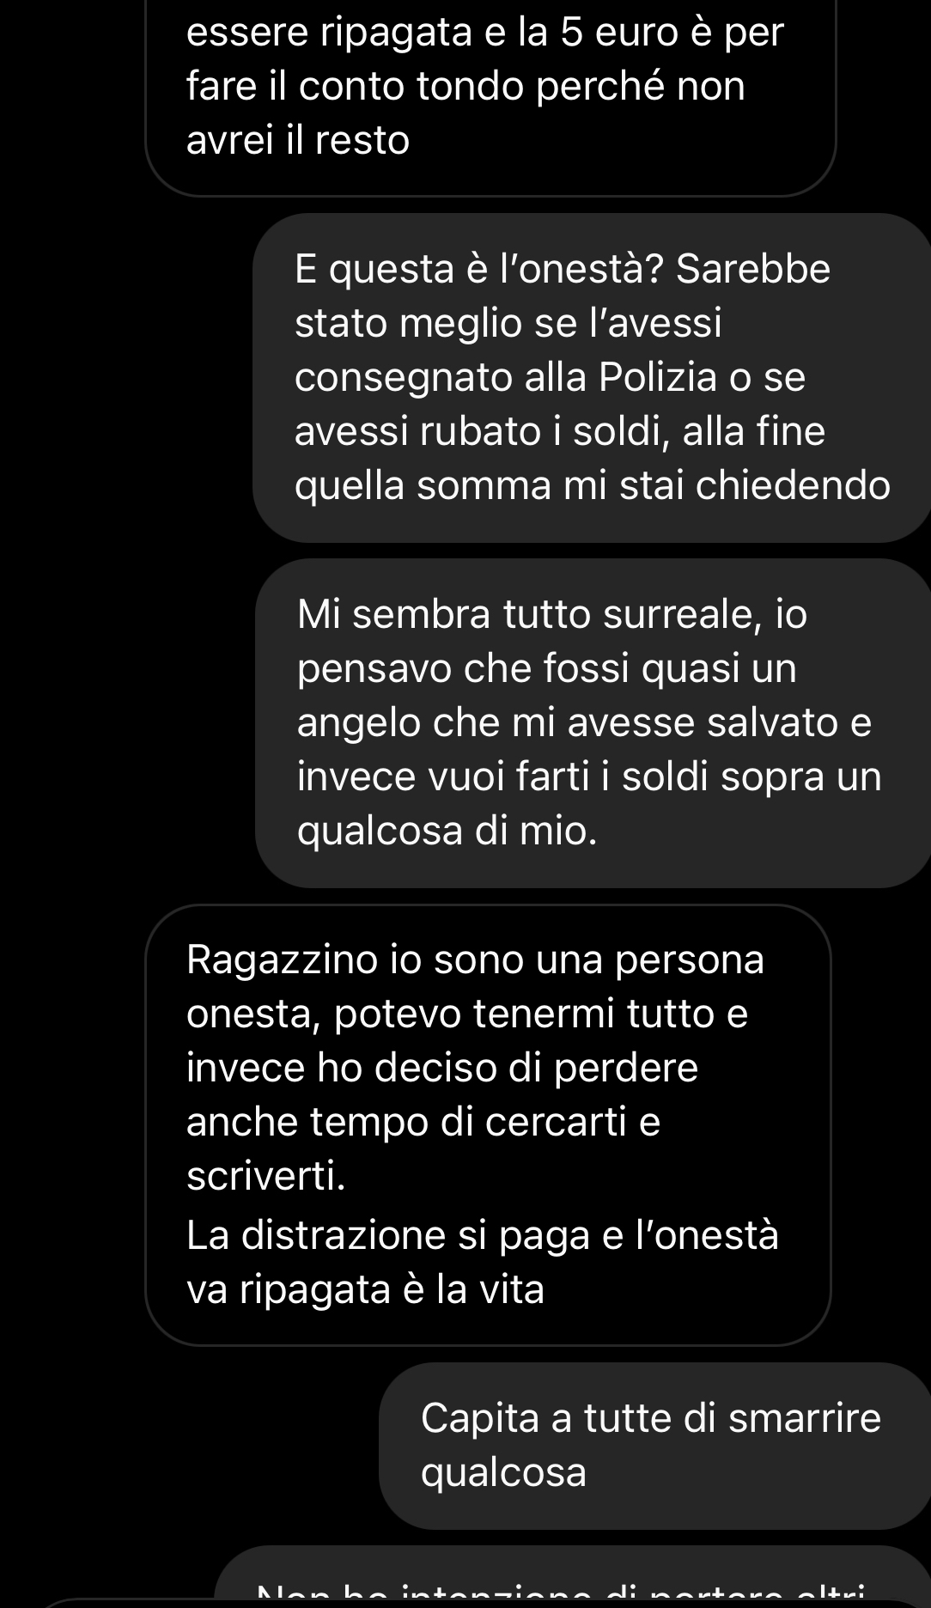
Task: Tap the line 'avessi rubato i soldi, alla fine'
Action: tap(559, 431)
